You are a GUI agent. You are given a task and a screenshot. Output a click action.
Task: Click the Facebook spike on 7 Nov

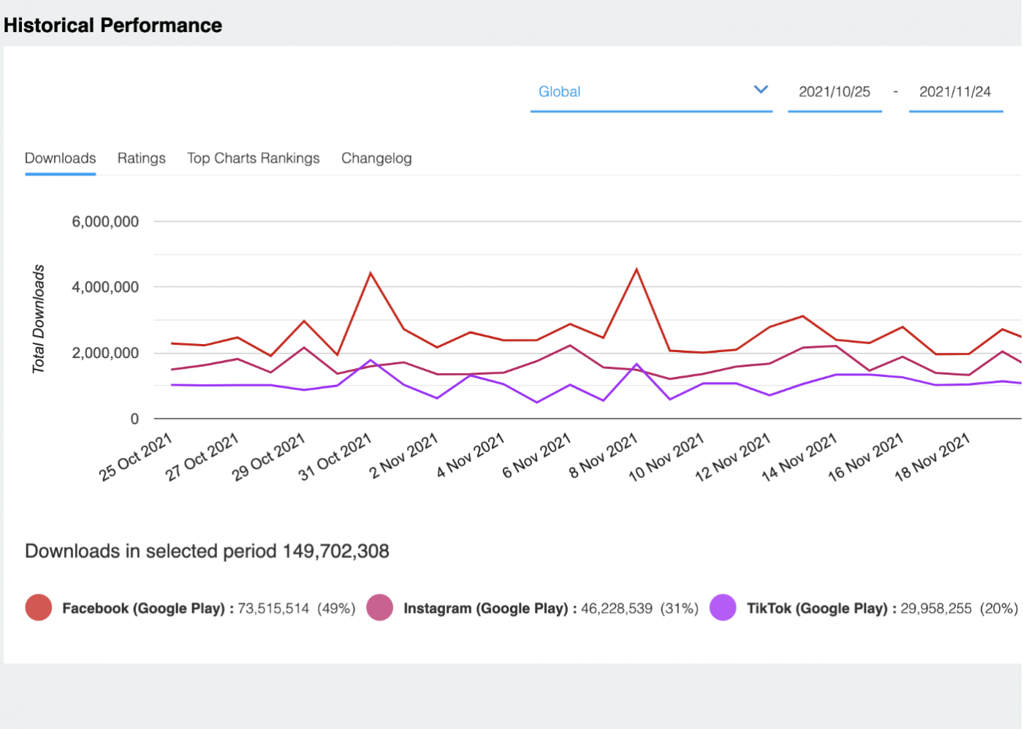[x=636, y=269]
